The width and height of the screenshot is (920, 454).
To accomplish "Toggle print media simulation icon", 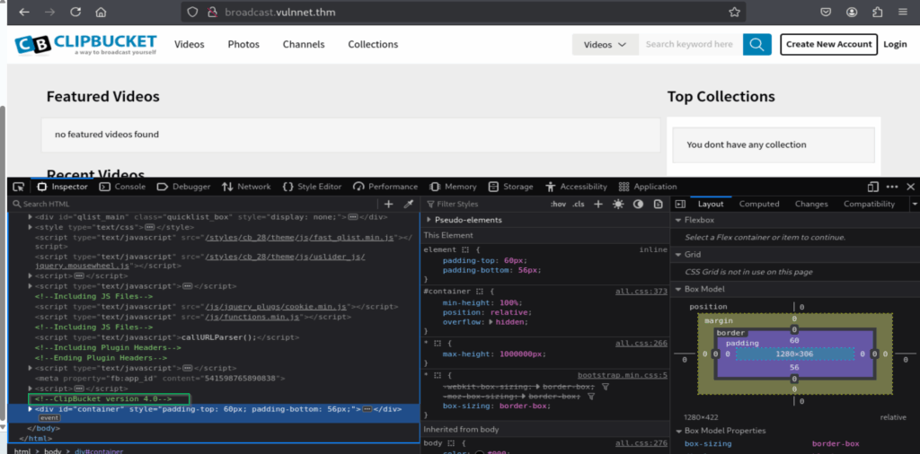I will coord(659,204).
